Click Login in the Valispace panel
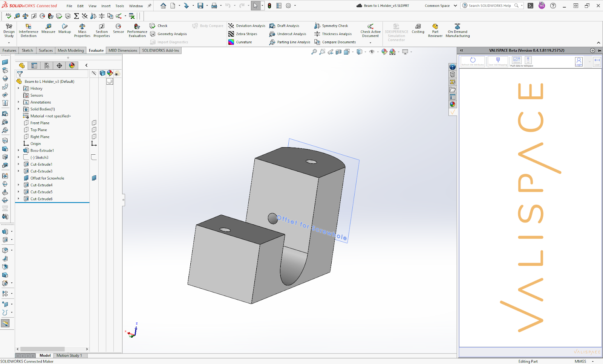603x364 pixels. tap(579, 61)
